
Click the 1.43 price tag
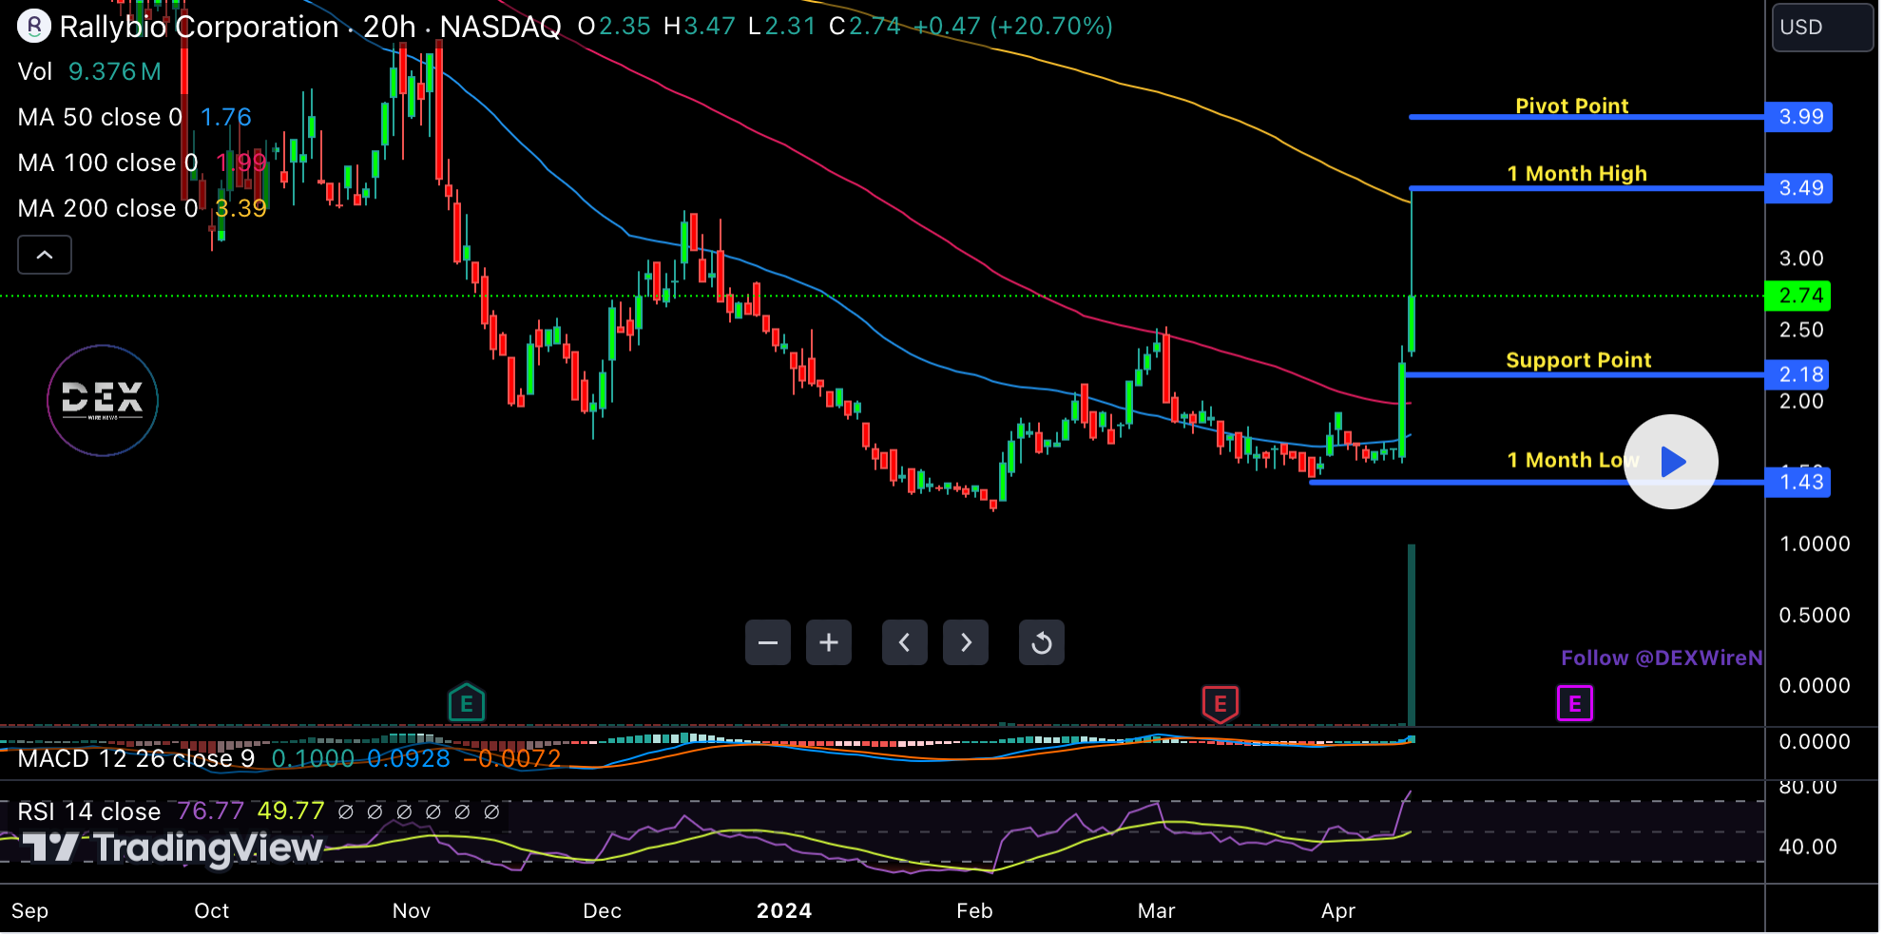(x=1797, y=483)
